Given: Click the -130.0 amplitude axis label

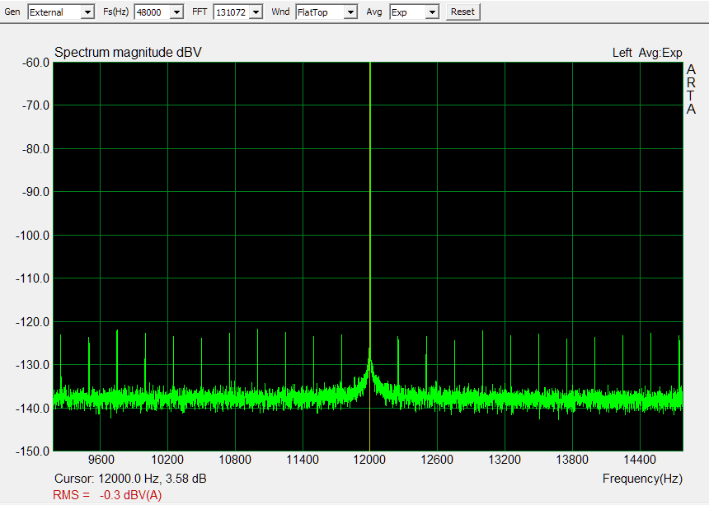Looking at the screenshot, I should 32,365.
